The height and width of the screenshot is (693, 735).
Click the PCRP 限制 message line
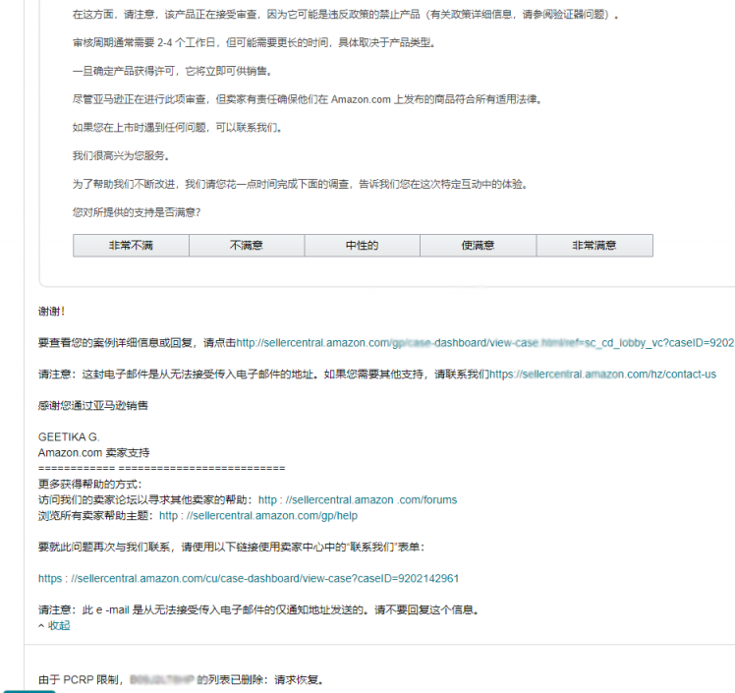pos(181,680)
